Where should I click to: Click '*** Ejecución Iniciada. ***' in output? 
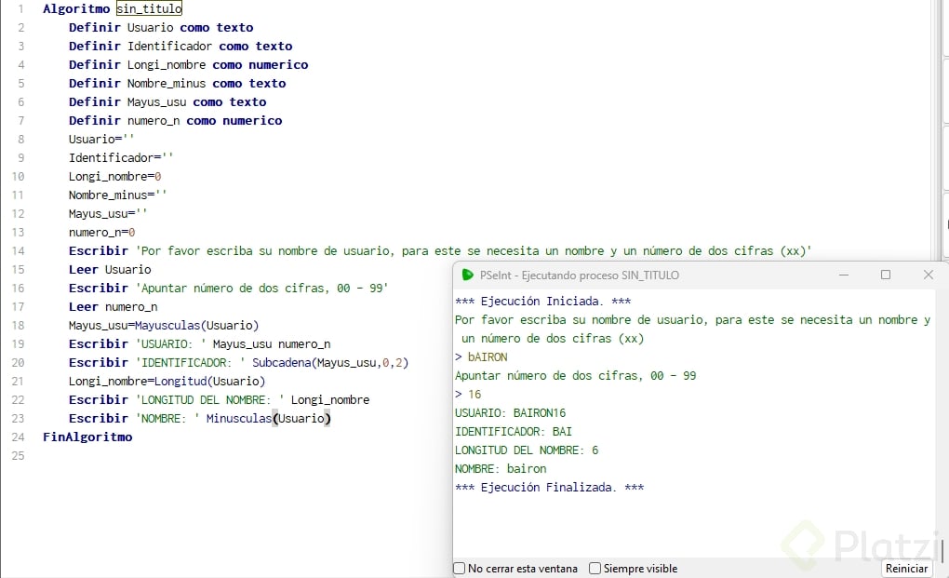pyautogui.click(x=543, y=301)
